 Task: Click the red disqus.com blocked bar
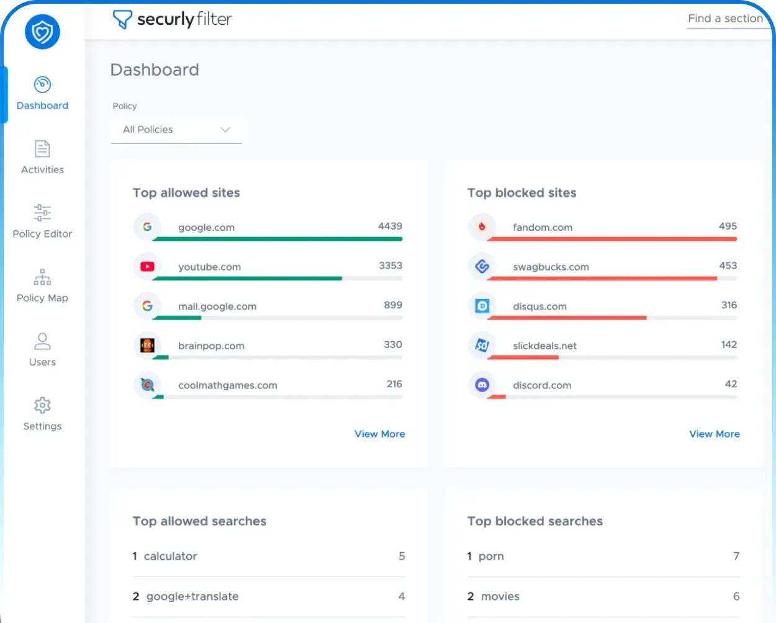tap(567, 318)
